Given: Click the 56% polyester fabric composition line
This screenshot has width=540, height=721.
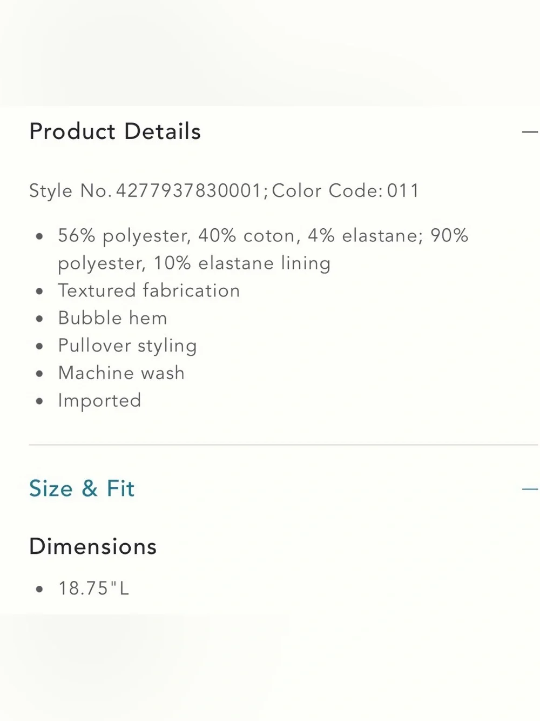Looking at the screenshot, I should click(x=263, y=236).
